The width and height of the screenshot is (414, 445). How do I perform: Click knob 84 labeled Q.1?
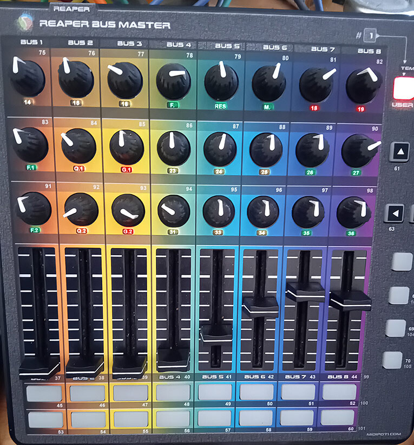(x=78, y=146)
